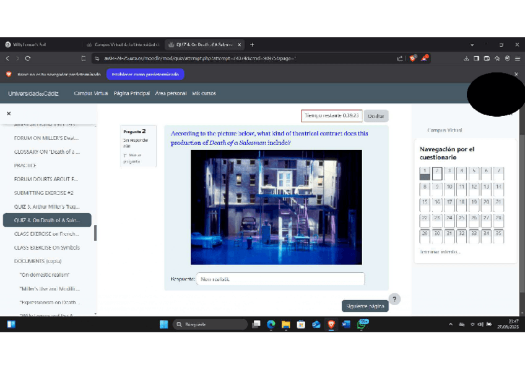Click the browser downloads icon
Screen dimensions: 525x370
[466, 59]
